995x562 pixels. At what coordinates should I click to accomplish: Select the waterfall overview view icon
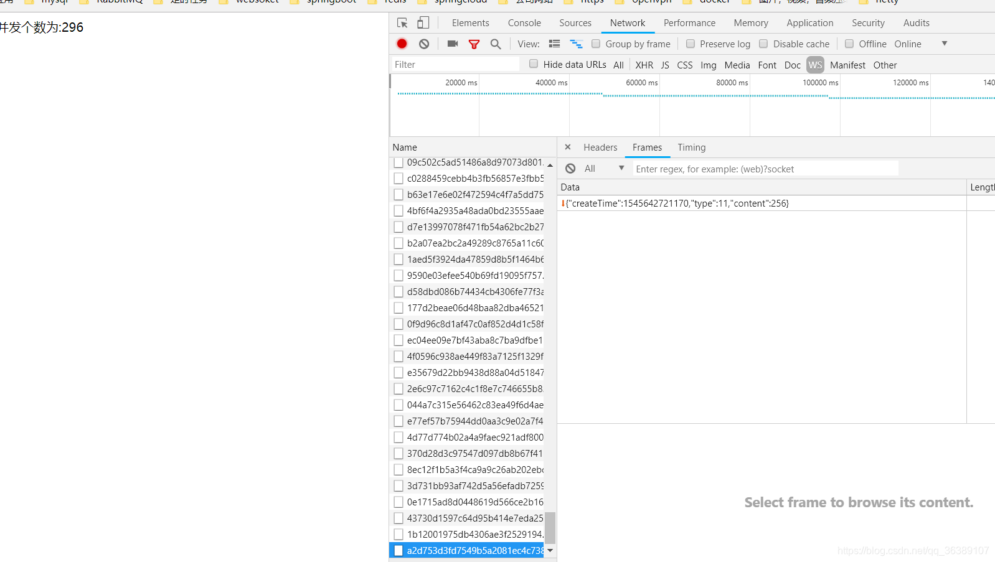577,44
